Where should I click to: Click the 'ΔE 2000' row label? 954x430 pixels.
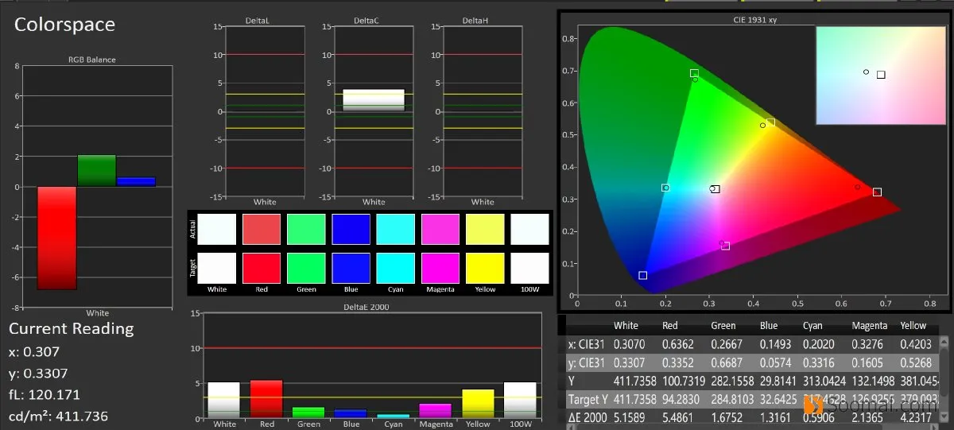[x=588, y=416]
